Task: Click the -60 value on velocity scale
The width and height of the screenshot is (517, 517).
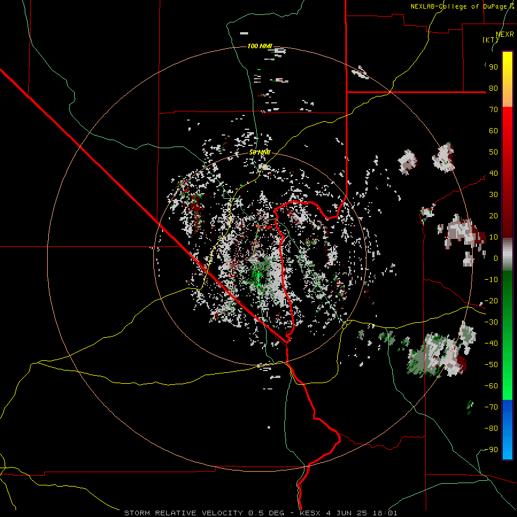Action: (491, 386)
